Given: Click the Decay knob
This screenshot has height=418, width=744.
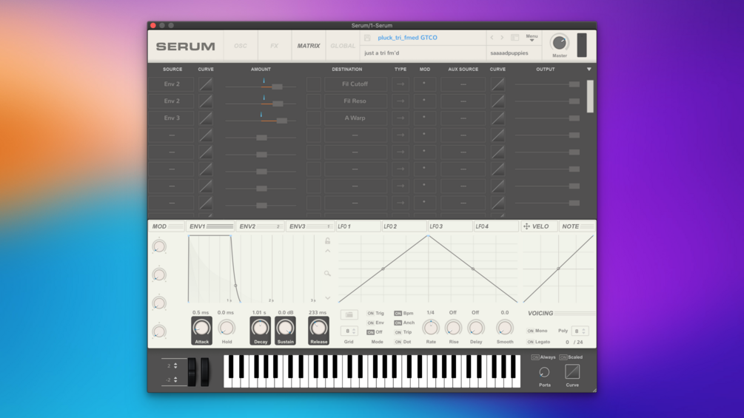Looking at the screenshot, I should pyautogui.click(x=260, y=328).
